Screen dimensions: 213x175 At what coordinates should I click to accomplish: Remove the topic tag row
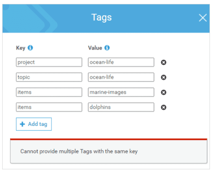pos(163,77)
